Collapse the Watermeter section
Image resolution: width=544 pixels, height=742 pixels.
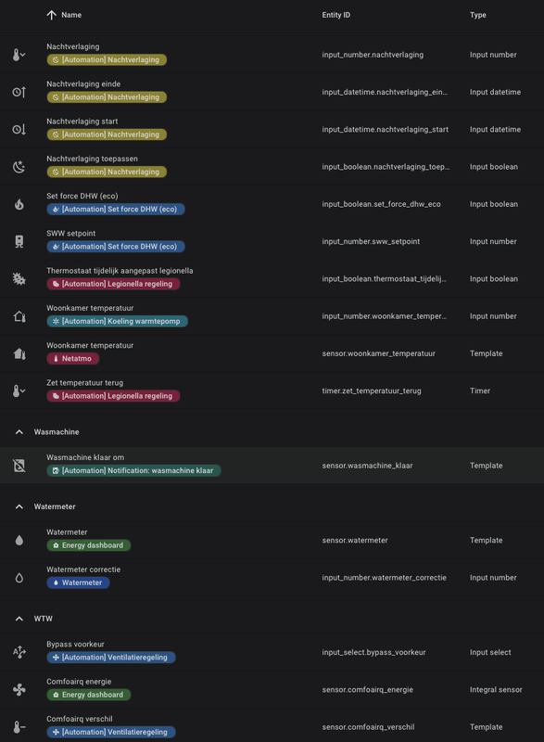tap(21, 506)
